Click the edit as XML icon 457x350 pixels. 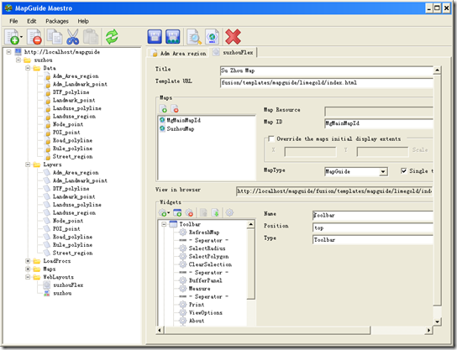[212, 37]
